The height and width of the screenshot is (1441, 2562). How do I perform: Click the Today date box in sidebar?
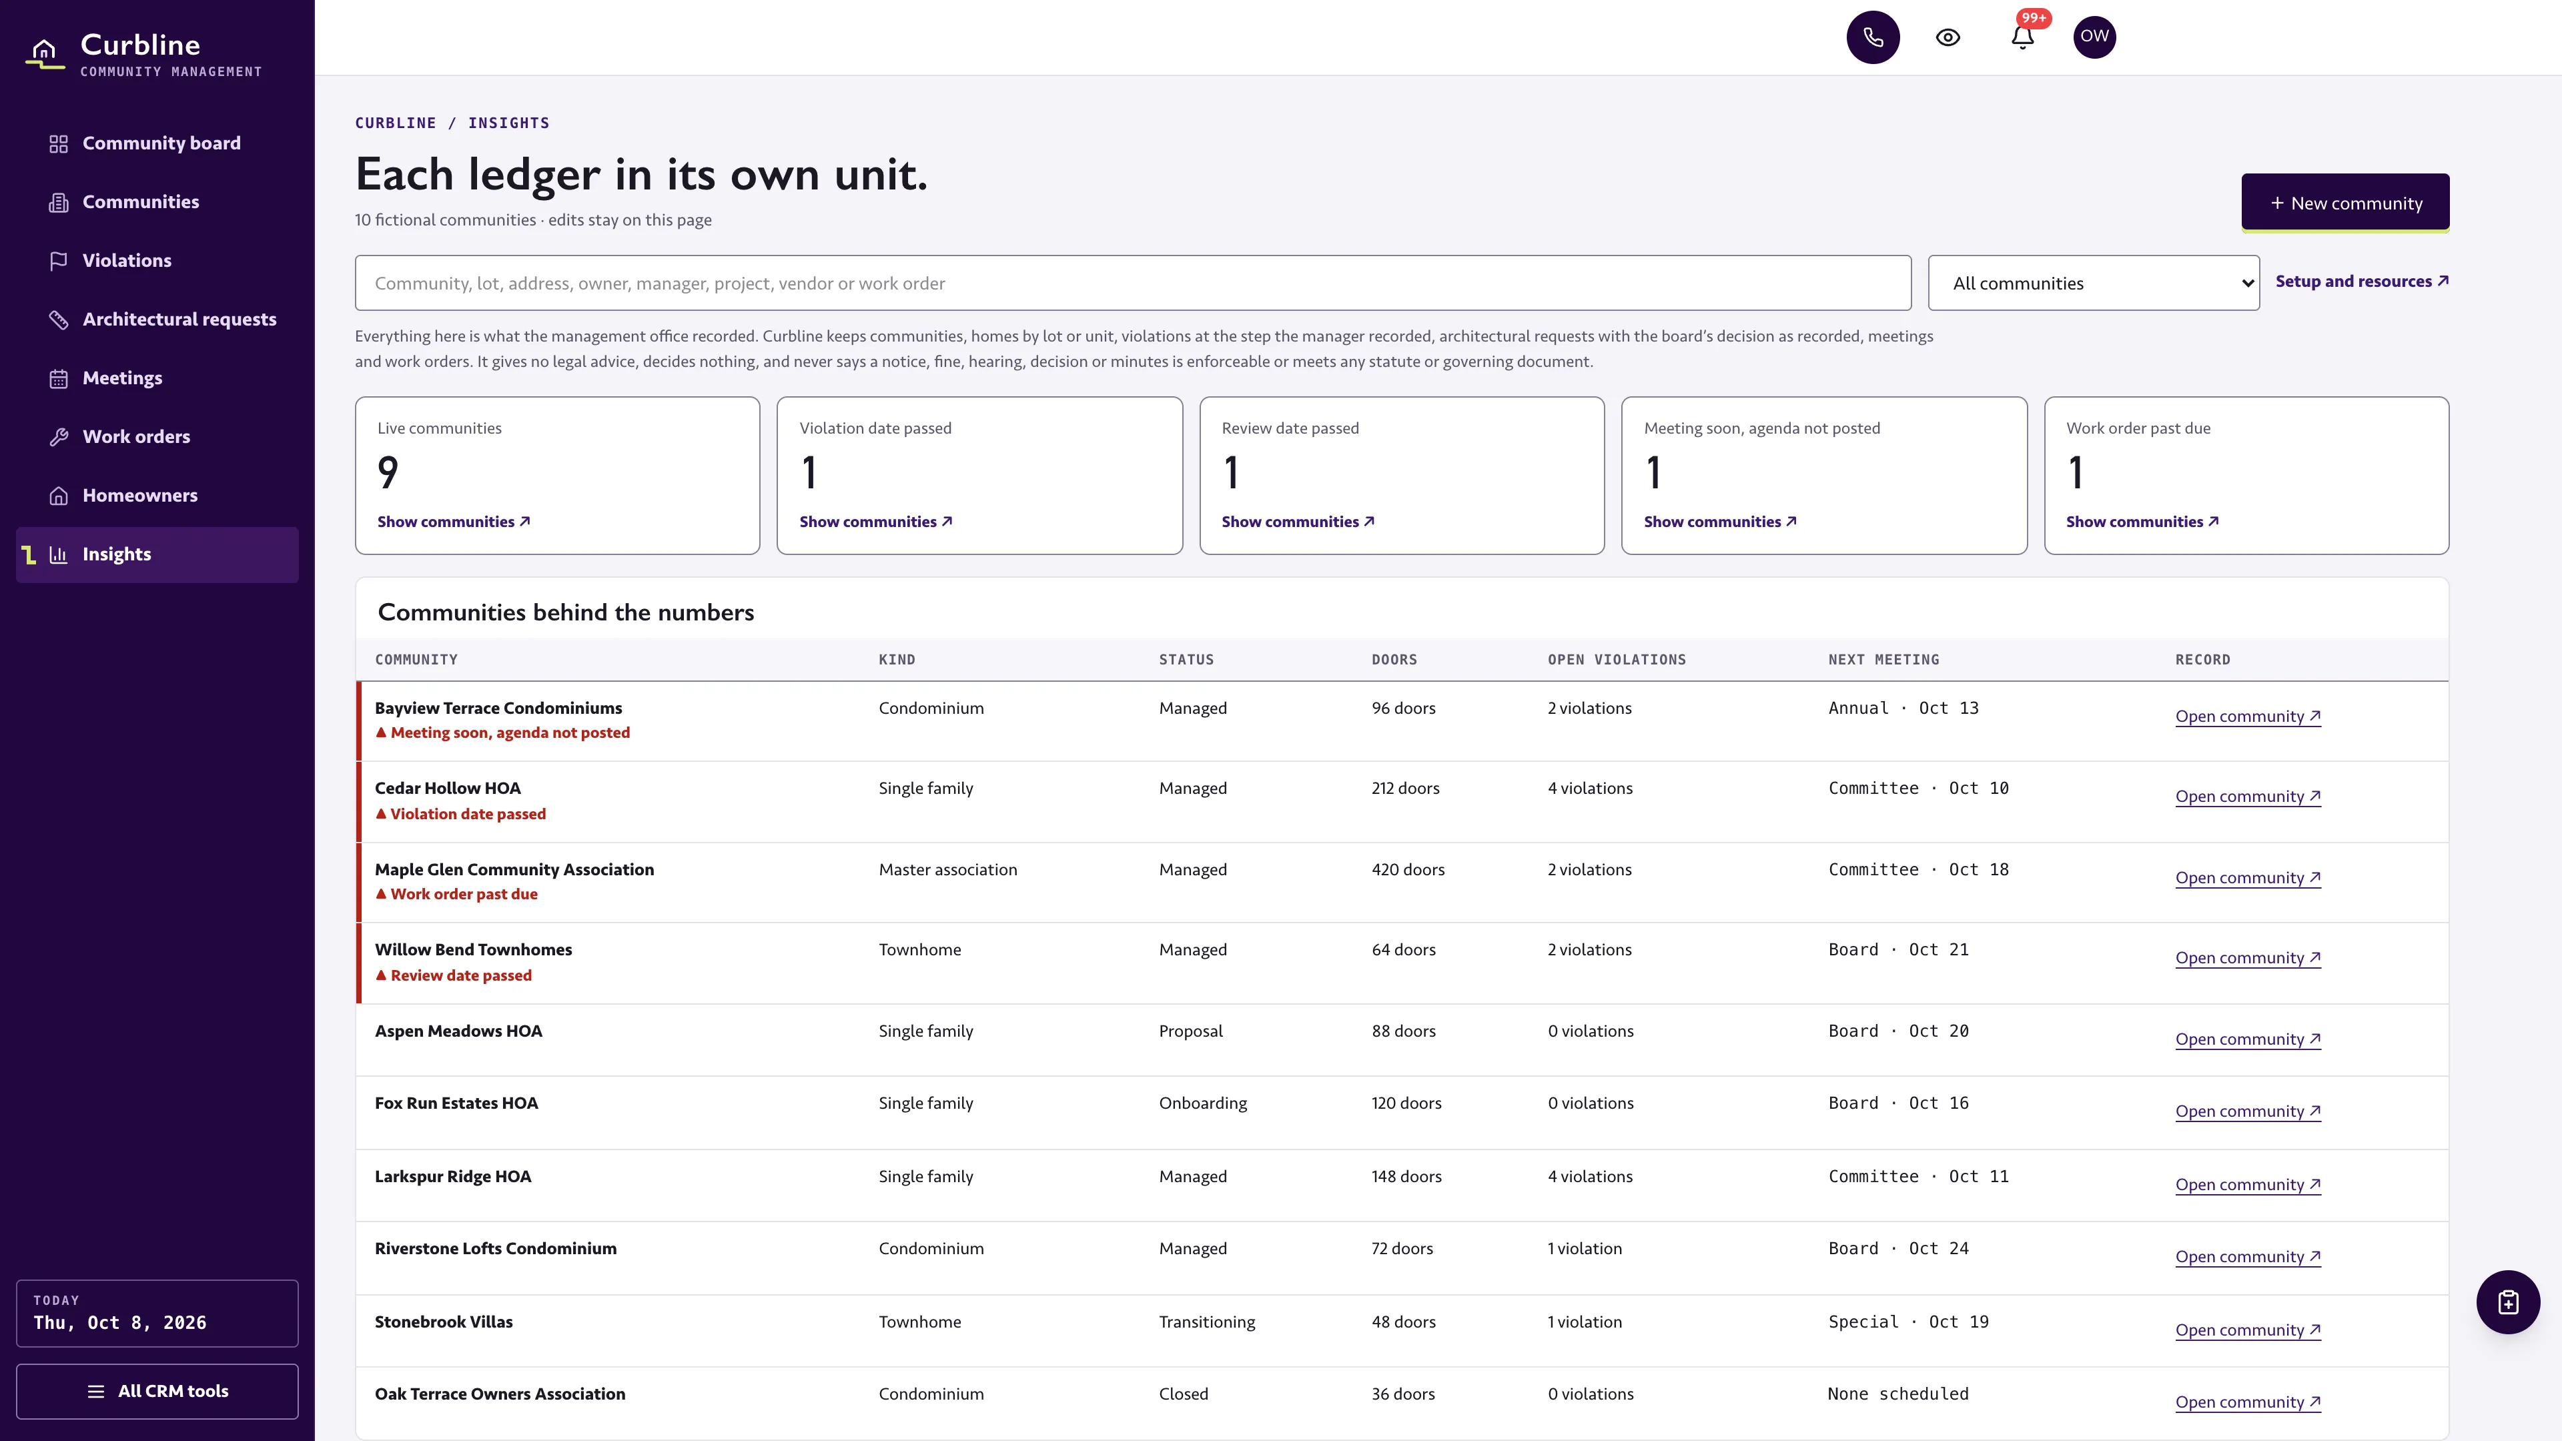pos(157,1313)
